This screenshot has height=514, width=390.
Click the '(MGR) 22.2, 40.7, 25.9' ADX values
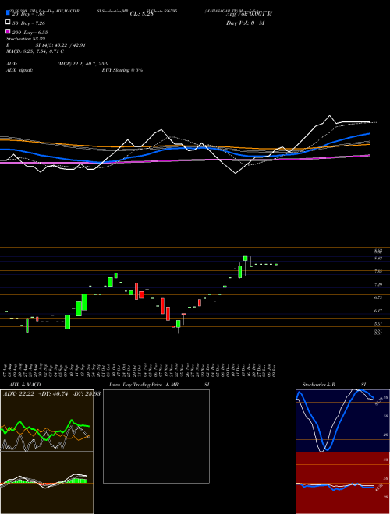pos(83,64)
